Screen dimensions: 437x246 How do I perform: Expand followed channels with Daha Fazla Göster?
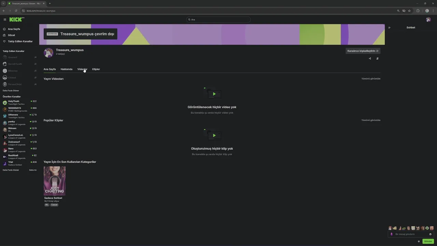tap(11, 91)
